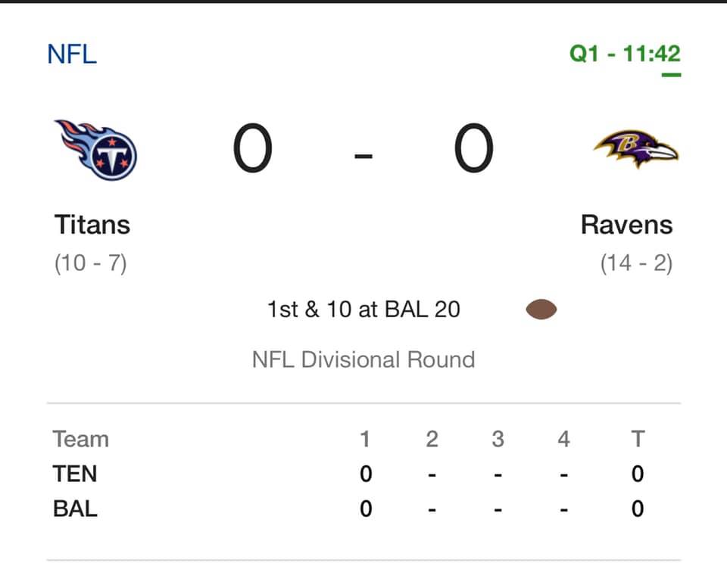Click the Ravens (14 - 2) record
Viewport: 727px width, 563px height.
pos(636,263)
